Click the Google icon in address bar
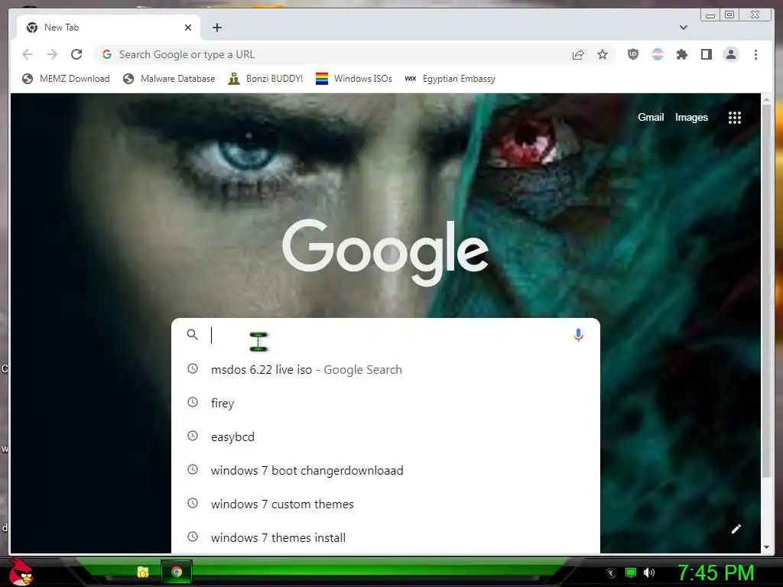Screen dimensions: 783x587 point(107,54)
